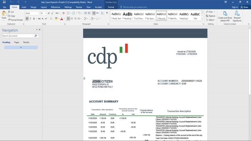Switch to the Design tab
The image size is (251, 141).
tap(34, 7)
